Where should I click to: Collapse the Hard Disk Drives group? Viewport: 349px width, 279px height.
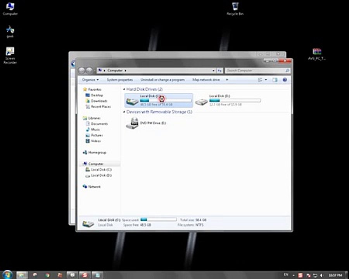tap(124, 90)
